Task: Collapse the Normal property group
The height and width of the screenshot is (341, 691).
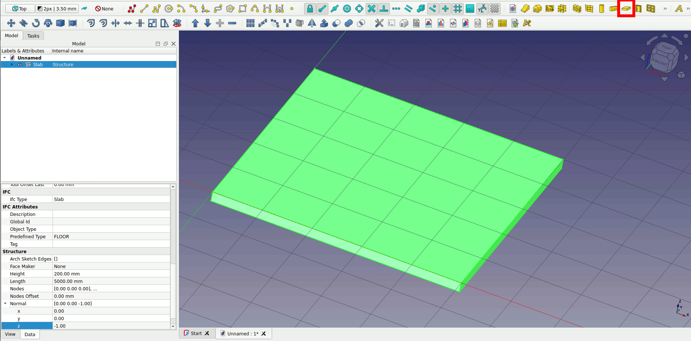Action: tap(5, 304)
